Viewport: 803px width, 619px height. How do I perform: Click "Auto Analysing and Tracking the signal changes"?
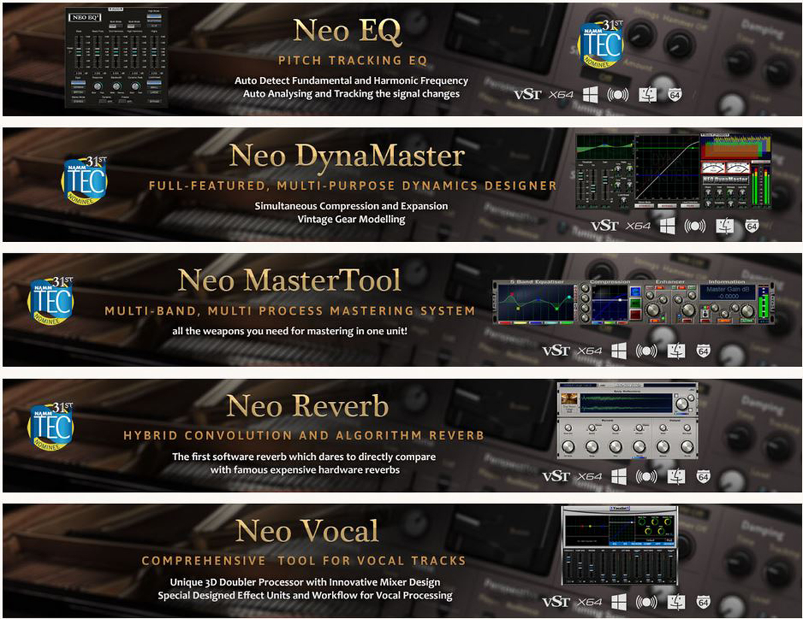[x=351, y=94]
